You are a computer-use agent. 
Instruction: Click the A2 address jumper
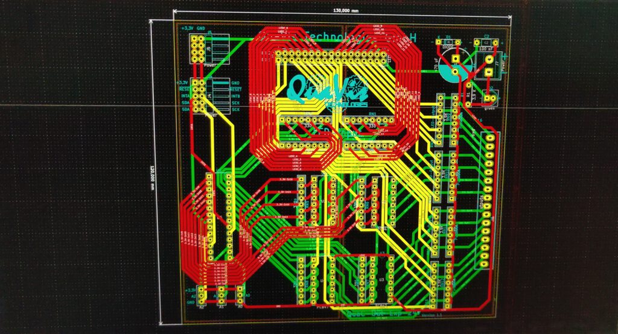202,295
